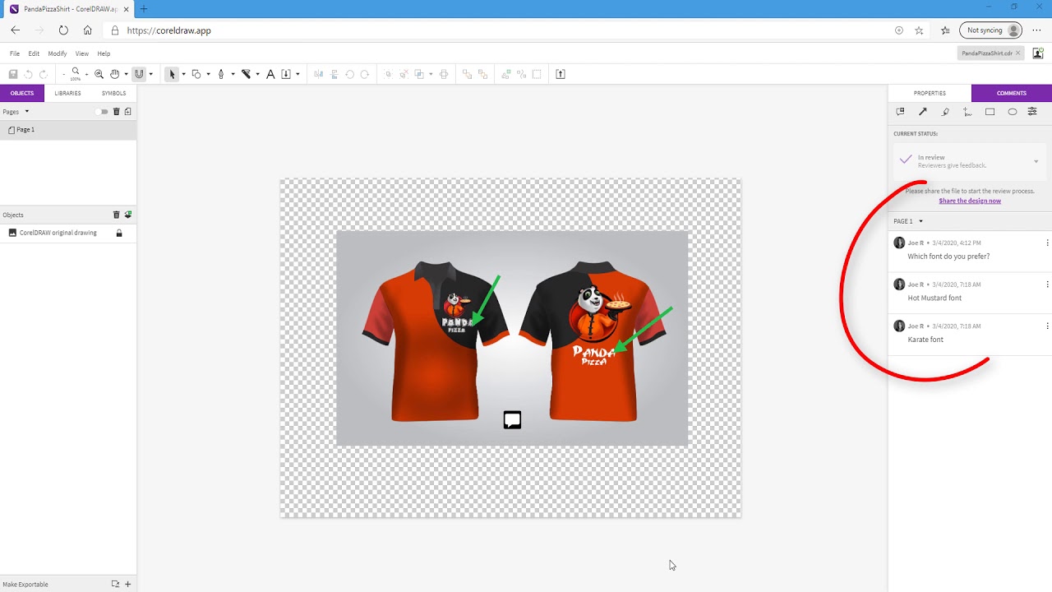The image size is (1052, 592).
Task: Toggle lock on CorelDRAW original drawing
Action: point(119,234)
